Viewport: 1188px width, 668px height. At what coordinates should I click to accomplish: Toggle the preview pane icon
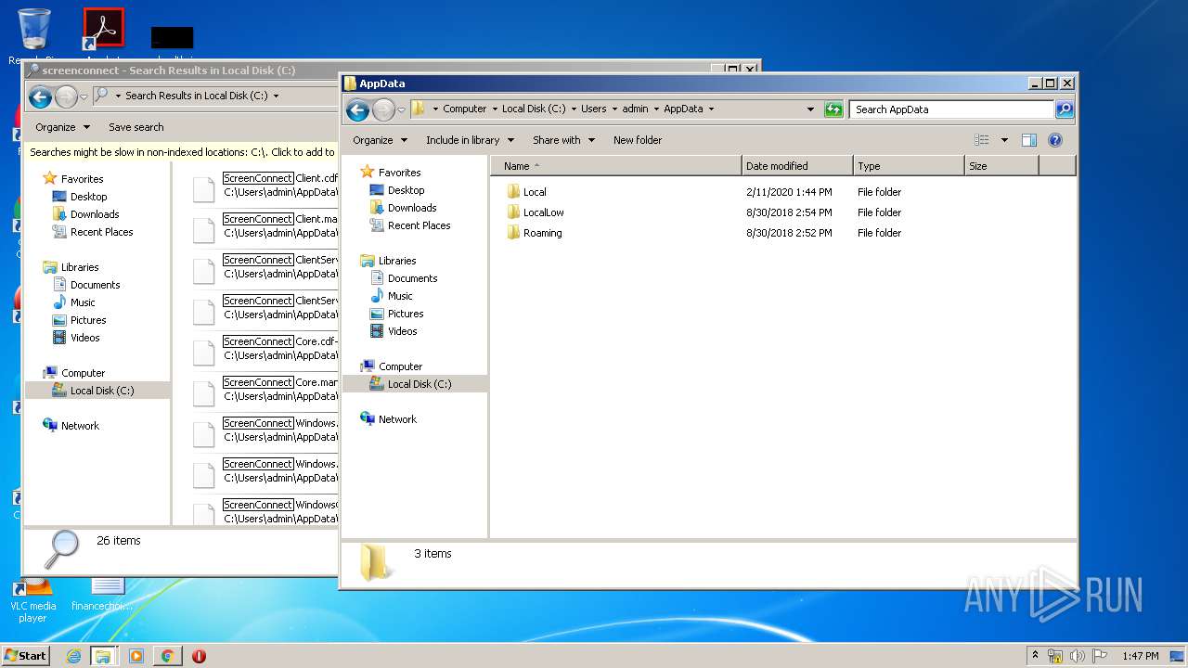[x=1028, y=140]
